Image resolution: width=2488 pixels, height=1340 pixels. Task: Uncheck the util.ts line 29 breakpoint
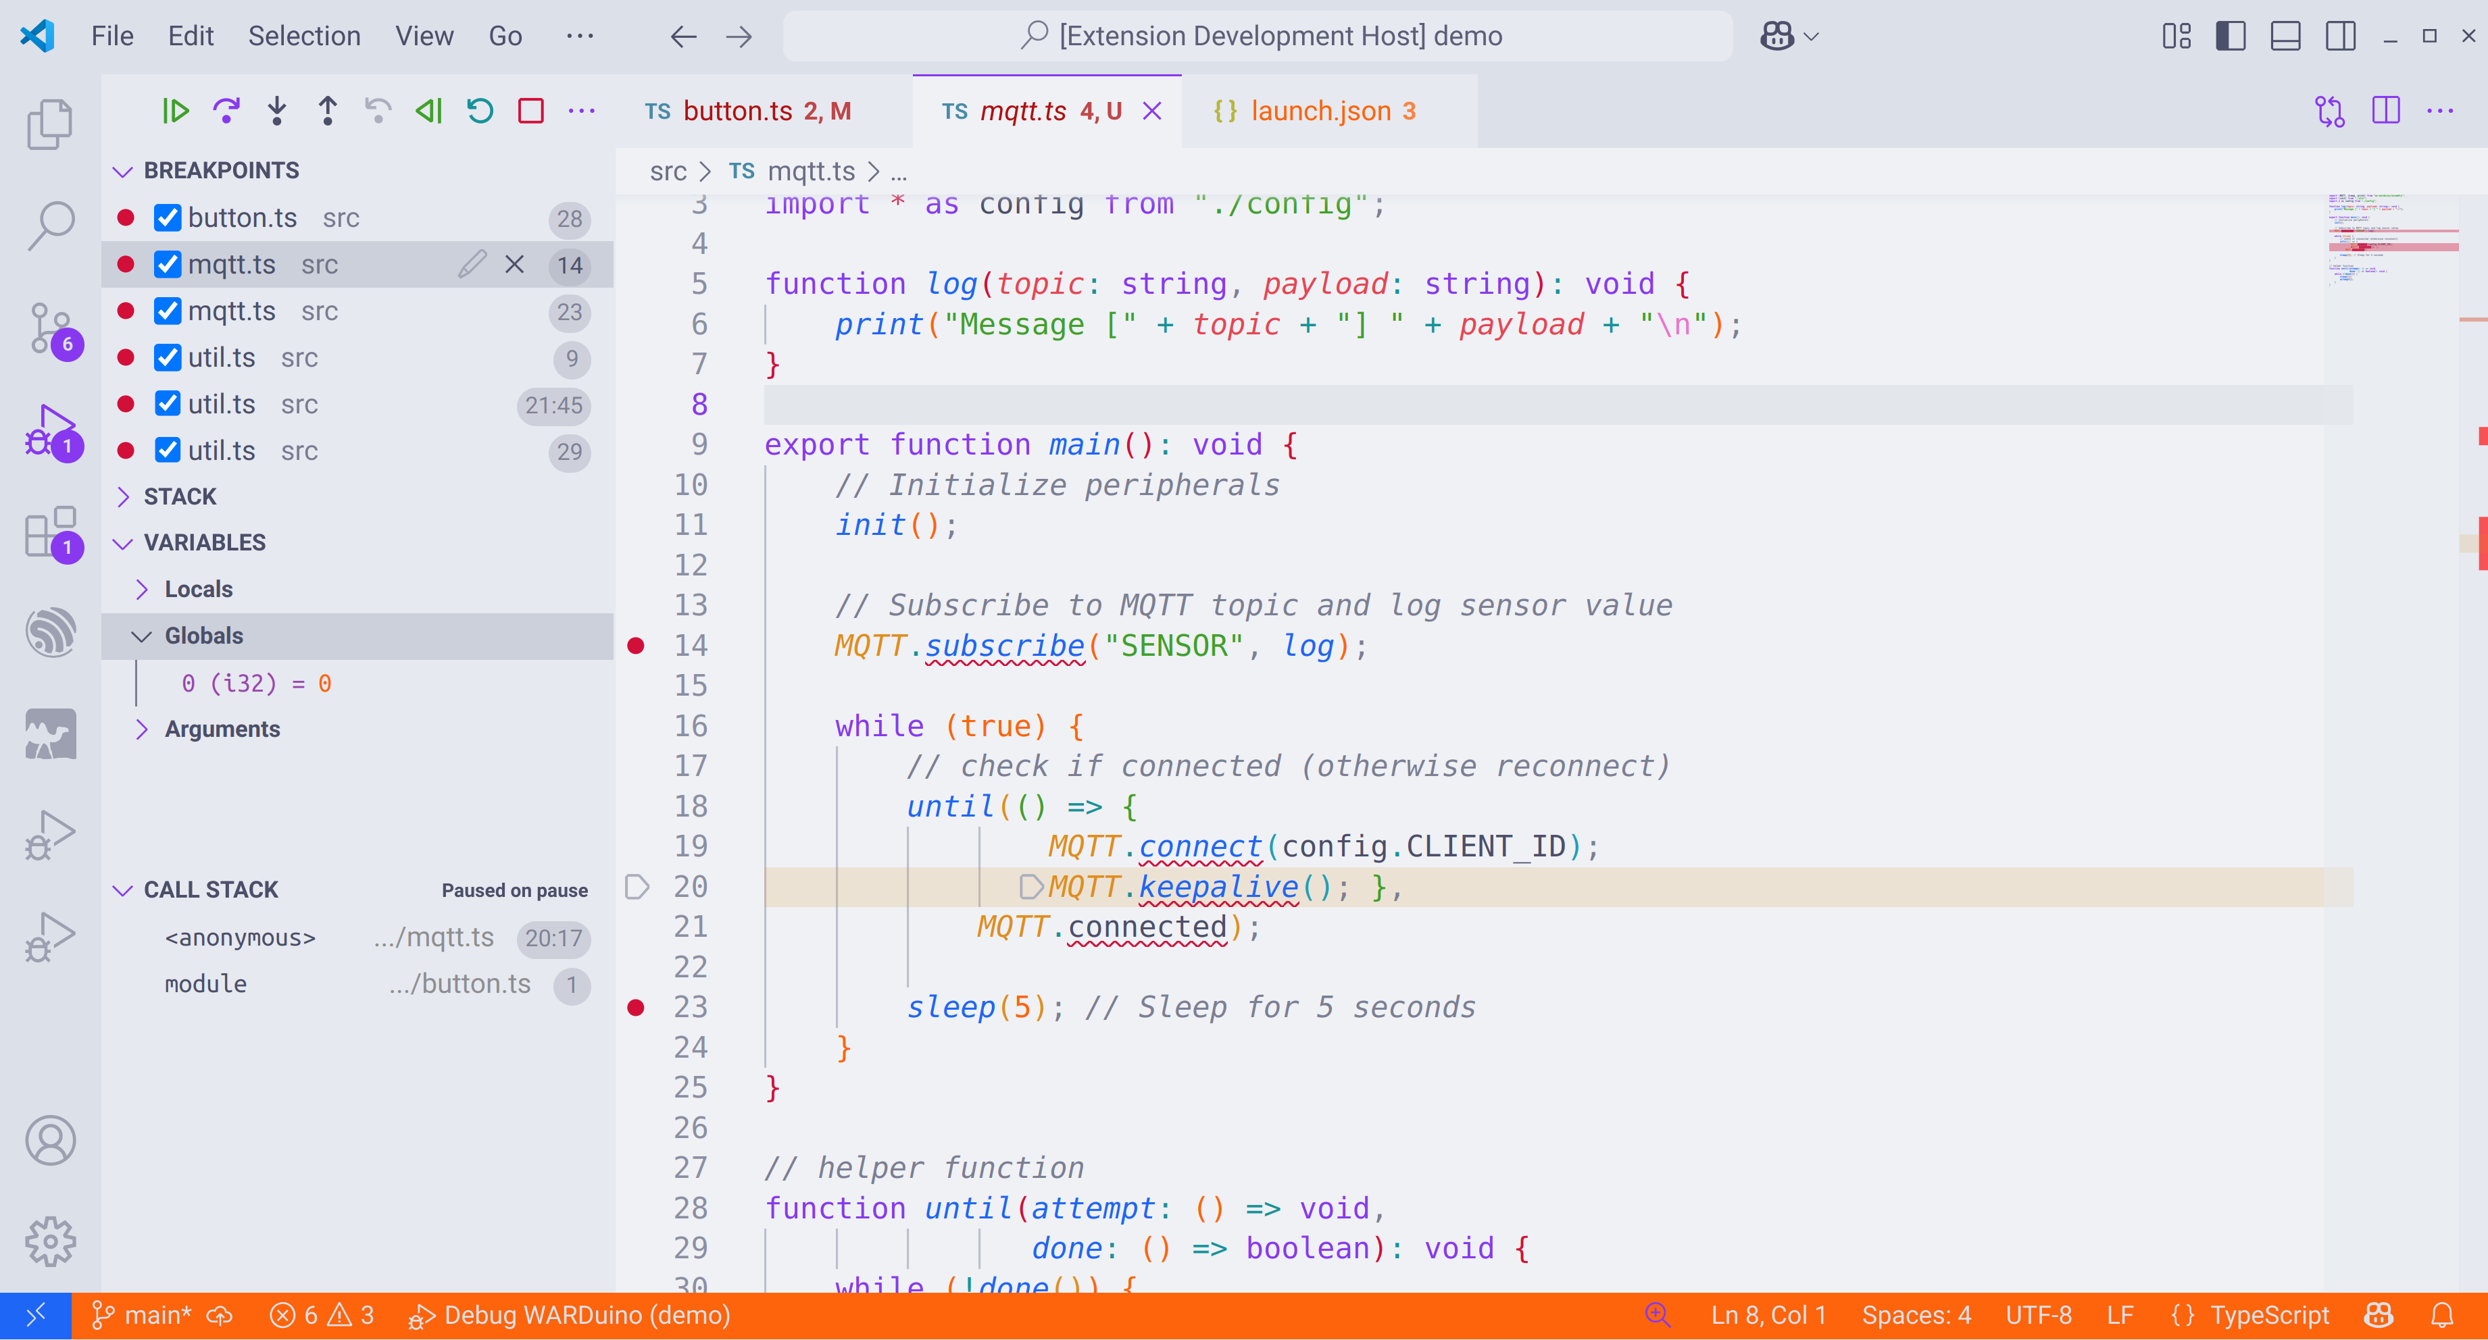point(168,451)
